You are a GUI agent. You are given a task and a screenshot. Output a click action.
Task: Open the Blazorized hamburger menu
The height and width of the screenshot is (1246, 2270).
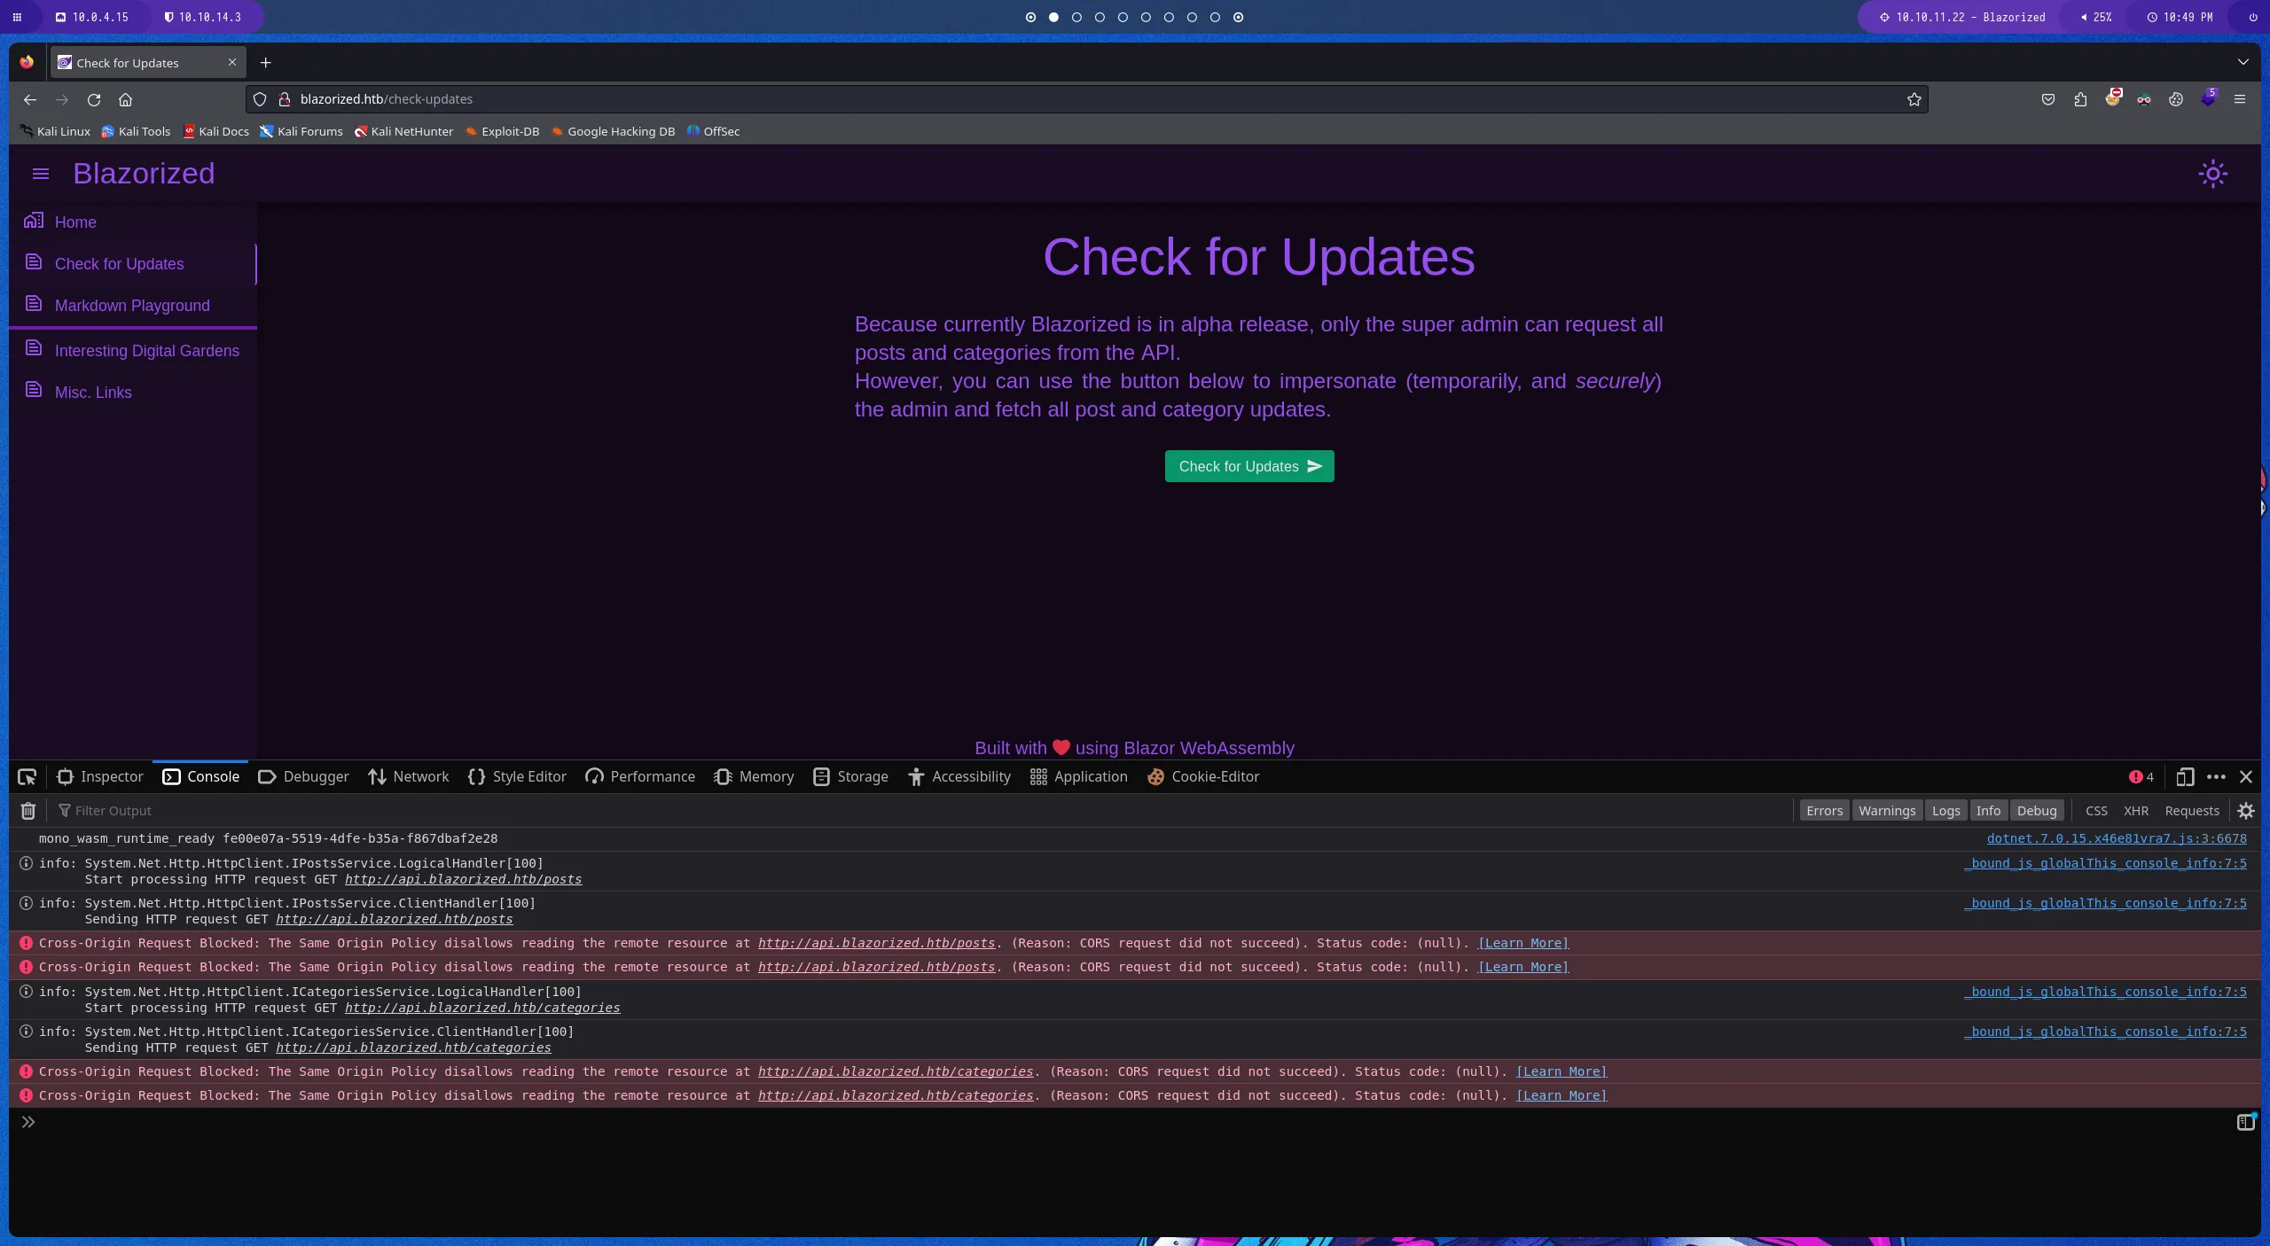pyautogui.click(x=41, y=174)
